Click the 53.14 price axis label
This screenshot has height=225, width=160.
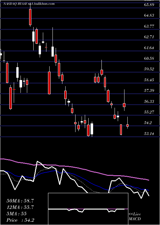click(x=149, y=134)
